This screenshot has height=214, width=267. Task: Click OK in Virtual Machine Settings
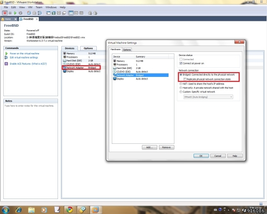201,156
